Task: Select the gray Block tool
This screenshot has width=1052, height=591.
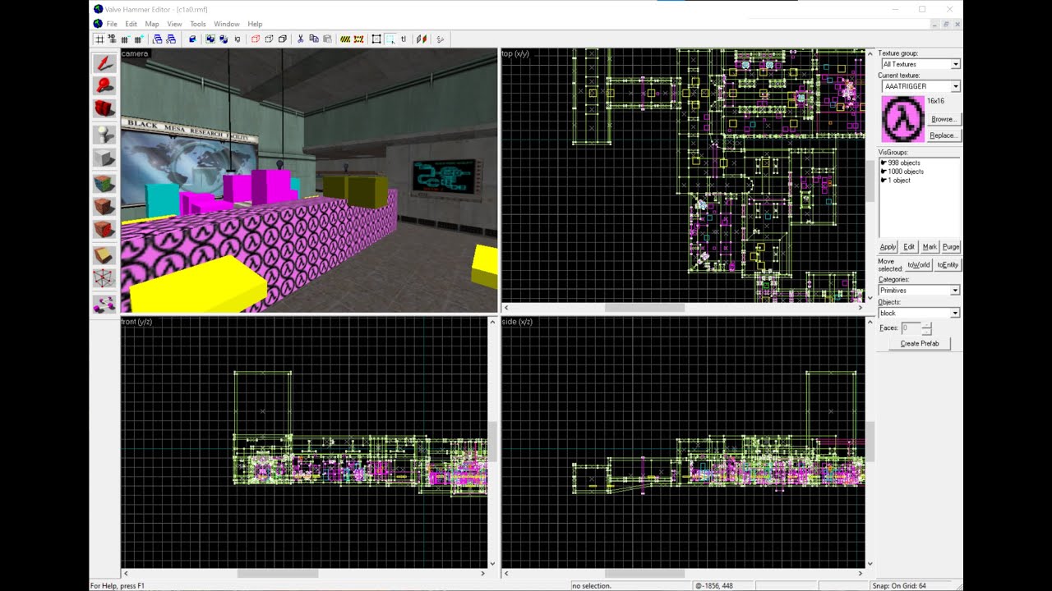Action: (x=104, y=157)
